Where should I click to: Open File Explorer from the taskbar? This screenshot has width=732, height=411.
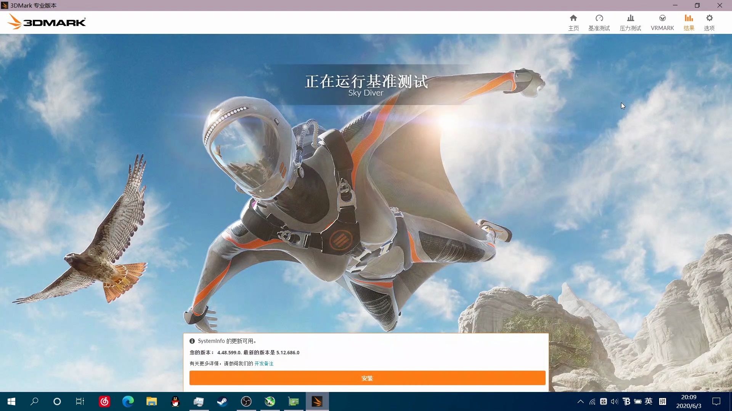coord(152,401)
